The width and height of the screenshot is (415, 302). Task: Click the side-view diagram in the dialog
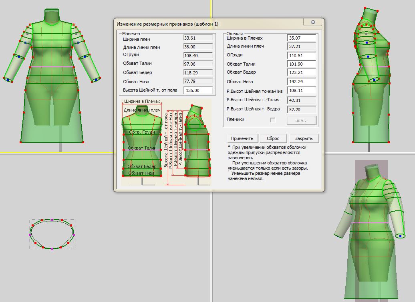(196, 146)
